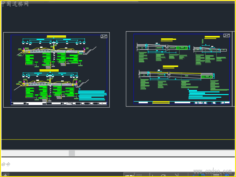This screenshot has height=177, width=236.
Task: Click the revision mark box on left sheet
Action: click(x=104, y=36)
